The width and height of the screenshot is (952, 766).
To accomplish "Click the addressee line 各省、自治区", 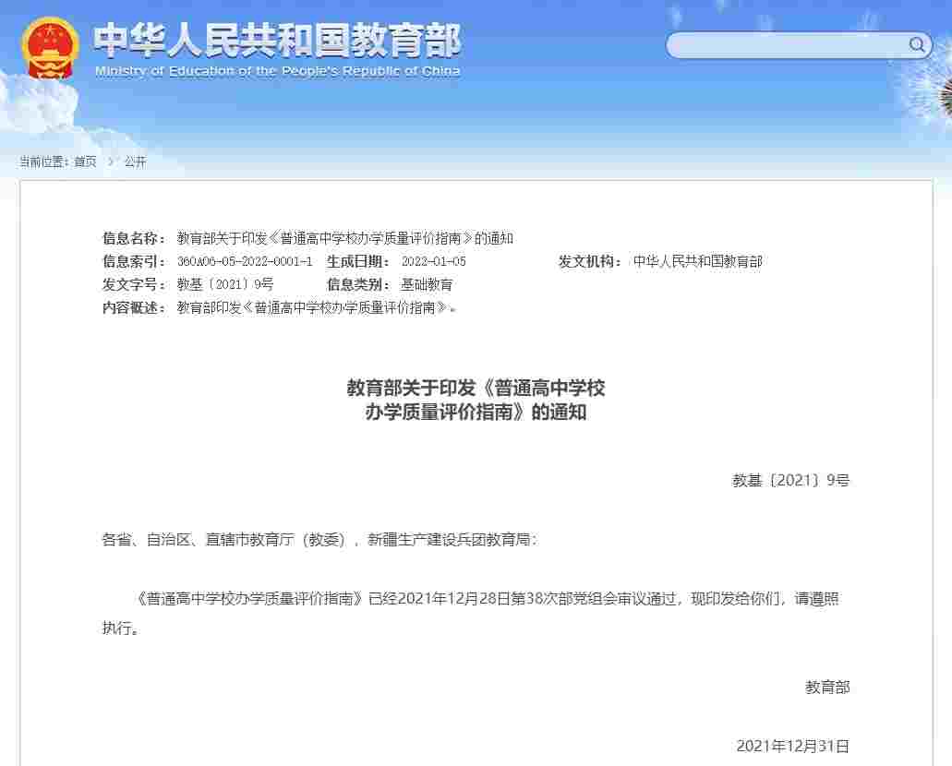I will click(320, 540).
